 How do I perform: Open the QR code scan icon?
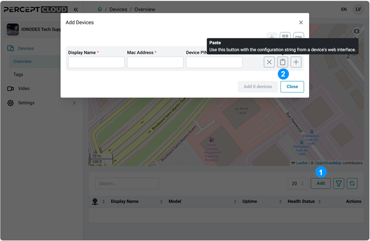(x=285, y=37)
